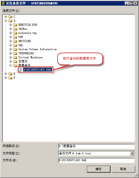Viewport: 139px width, 178px height.
Task: Click the Virtual Machines folder icon
Action: (15, 57)
